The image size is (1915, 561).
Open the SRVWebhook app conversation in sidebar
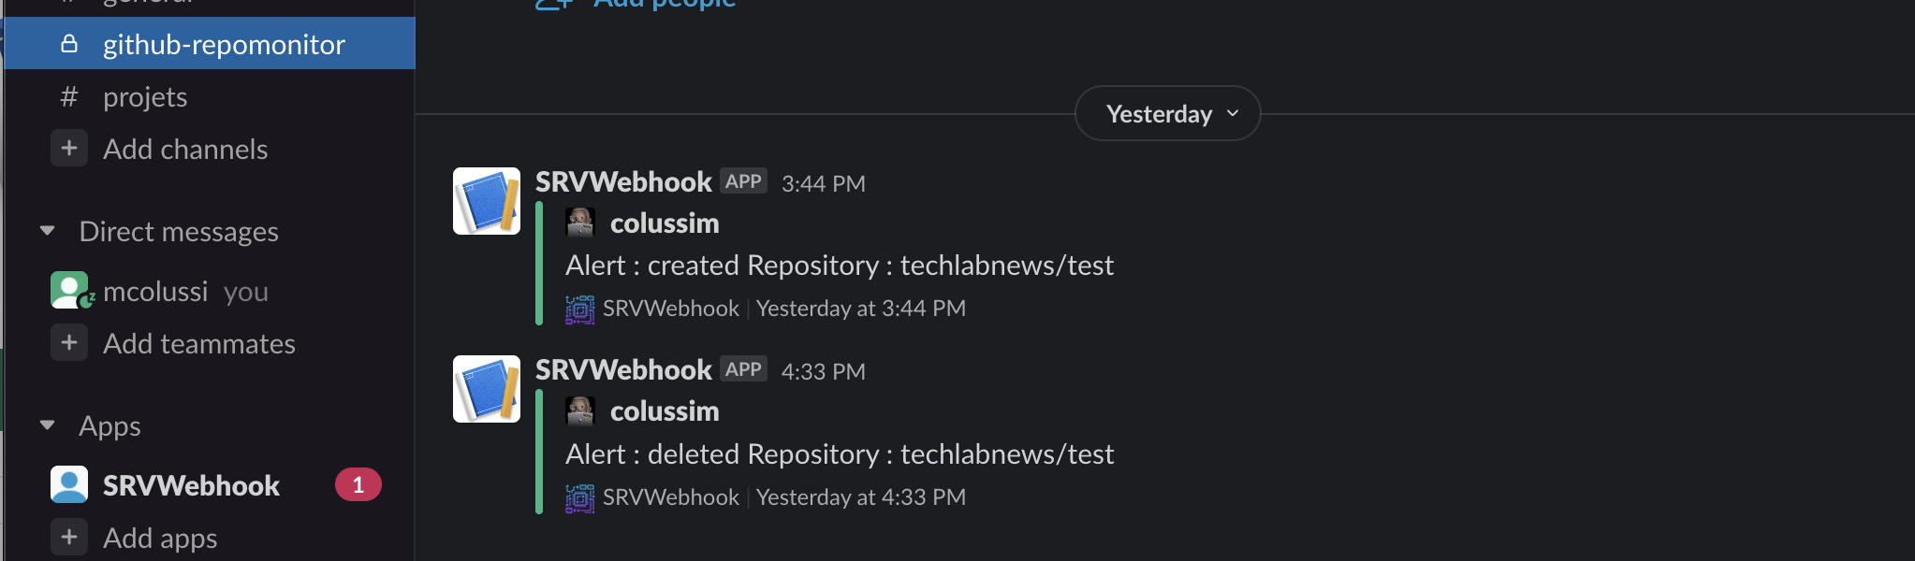click(191, 485)
